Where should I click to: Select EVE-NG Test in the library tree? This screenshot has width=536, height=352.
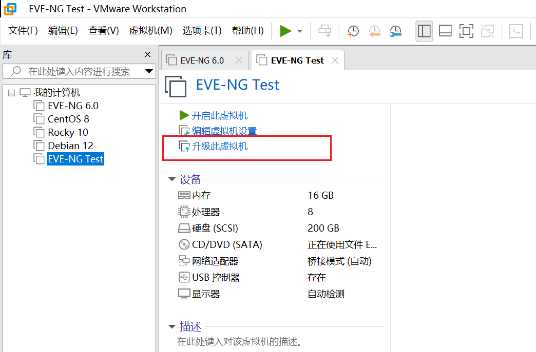coord(75,159)
